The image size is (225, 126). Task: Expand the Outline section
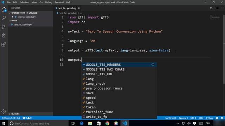[31, 114]
